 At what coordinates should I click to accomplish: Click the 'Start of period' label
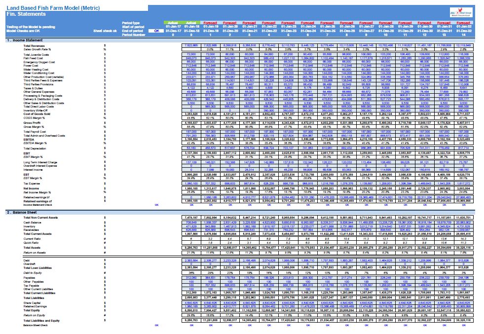tap(133, 27)
